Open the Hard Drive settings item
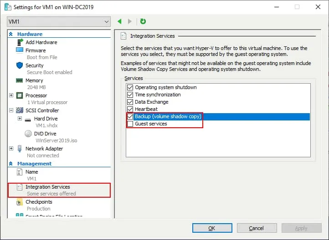The width and height of the screenshot is (329, 240). tap(46, 119)
